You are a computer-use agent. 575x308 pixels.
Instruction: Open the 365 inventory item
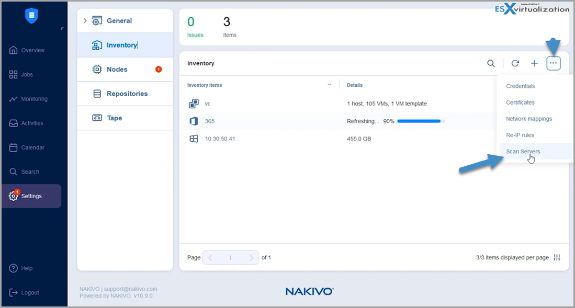coord(210,121)
